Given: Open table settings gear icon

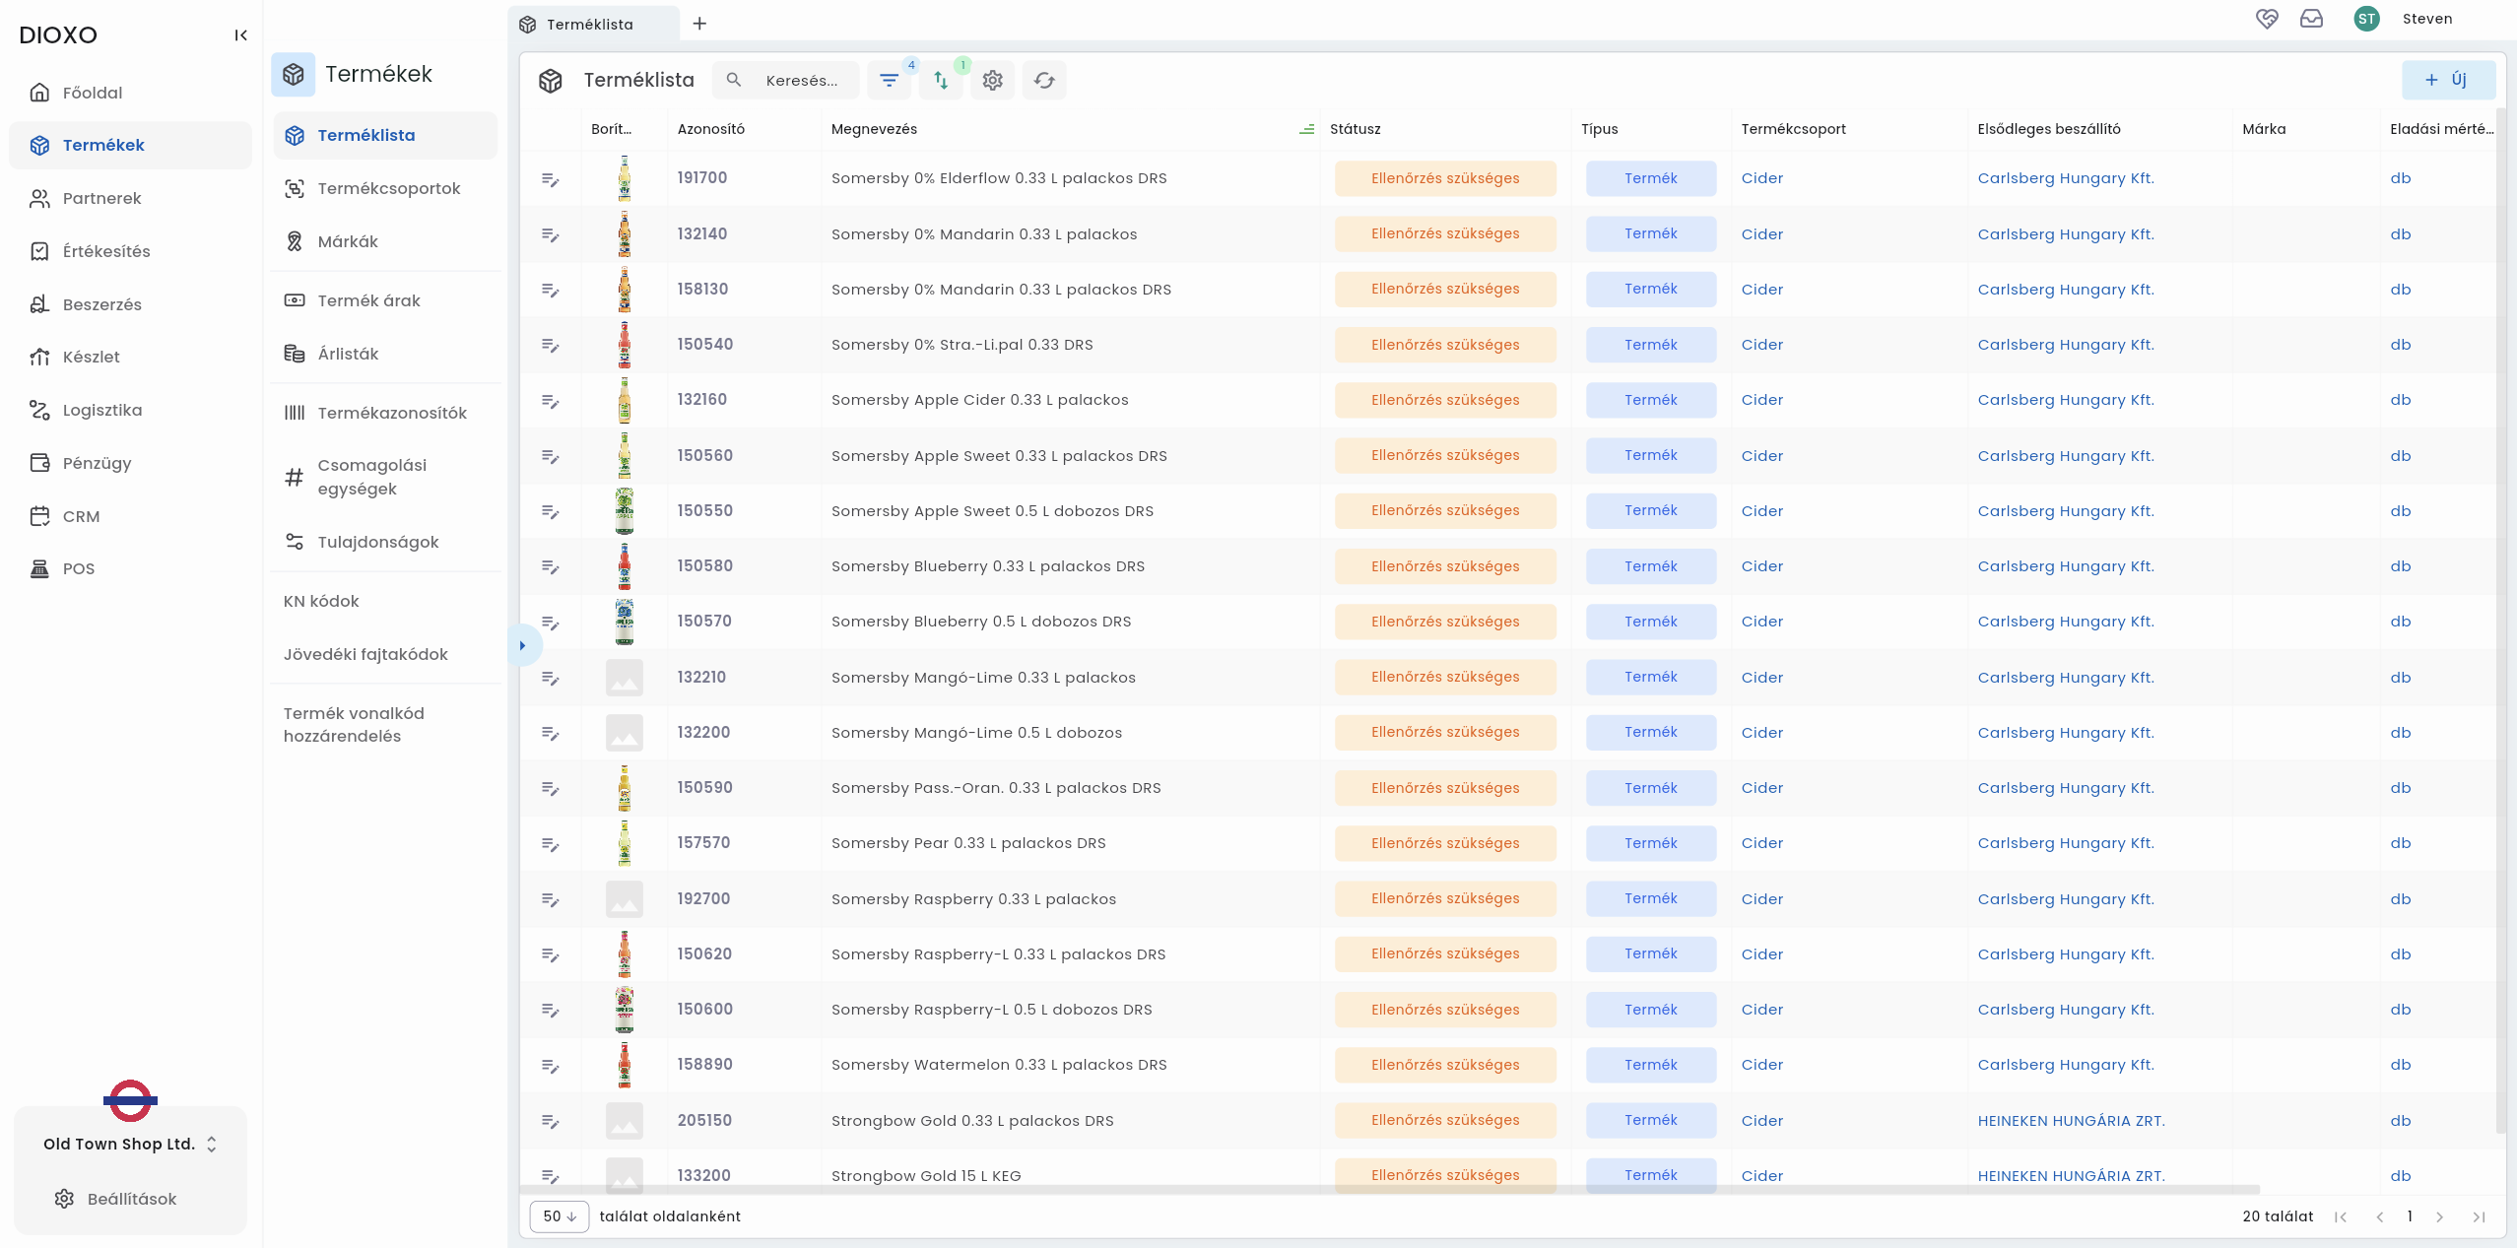Looking at the screenshot, I should click(992, 81).
